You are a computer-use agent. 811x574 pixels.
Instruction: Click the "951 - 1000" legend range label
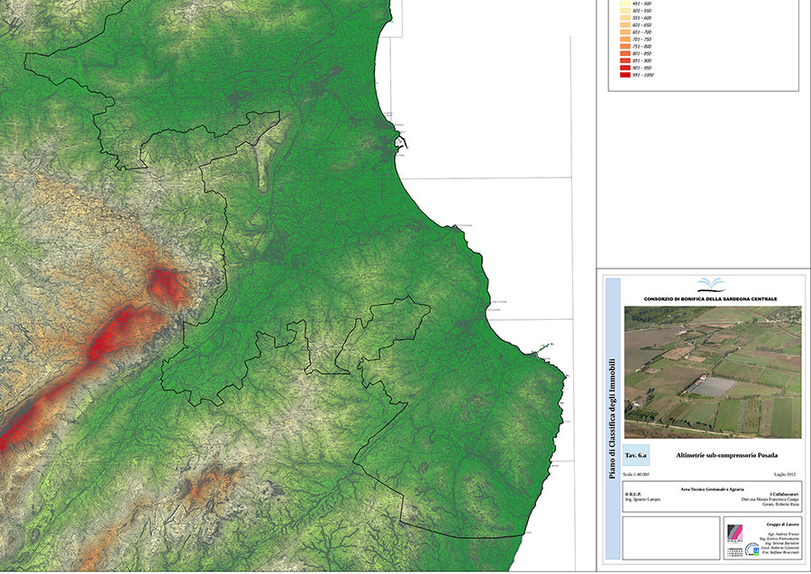point(642,75)
